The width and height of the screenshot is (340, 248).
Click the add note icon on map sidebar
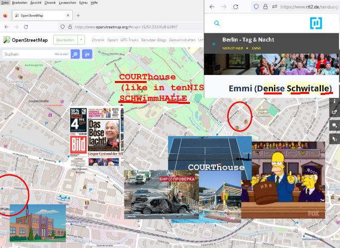click(335, 126)
